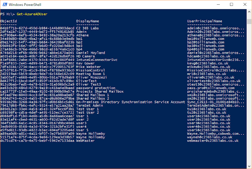Click UPN 'bp1@tollianweb.com'
Image resolution: width=252 pixels, height=169 pixels.
(206, 39)
